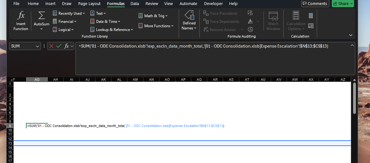Switch to the Review tab
Screen dimensions: 370x163
[152, 3]
